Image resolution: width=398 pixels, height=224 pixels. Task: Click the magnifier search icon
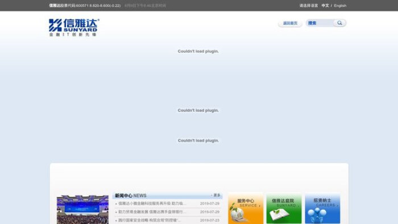pos(339,23)
